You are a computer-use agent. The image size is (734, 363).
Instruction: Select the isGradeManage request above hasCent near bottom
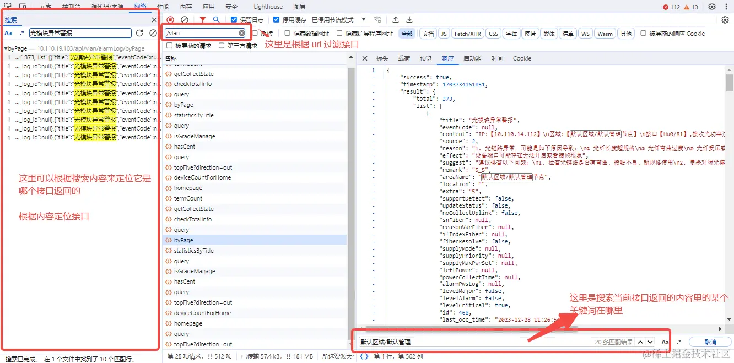(194, 271)
